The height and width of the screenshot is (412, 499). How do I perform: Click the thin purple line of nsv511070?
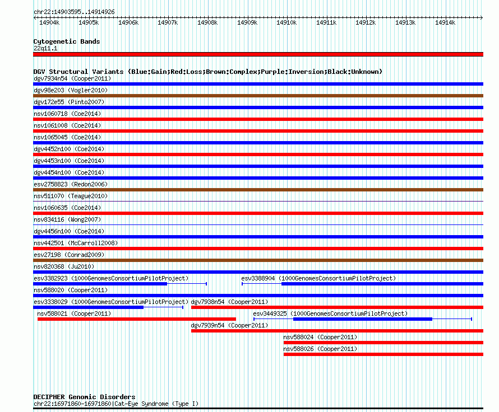(258, 201)
